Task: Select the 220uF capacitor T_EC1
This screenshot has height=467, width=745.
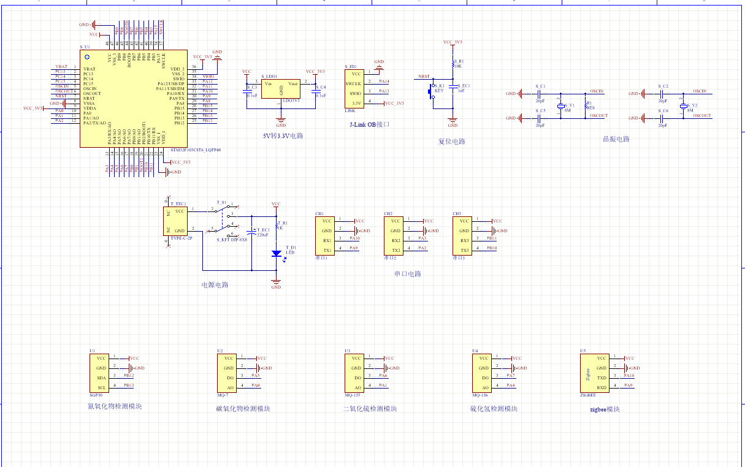Action: [251, 233]
